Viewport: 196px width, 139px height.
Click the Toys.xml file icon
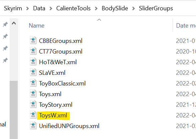pos(33,93)
